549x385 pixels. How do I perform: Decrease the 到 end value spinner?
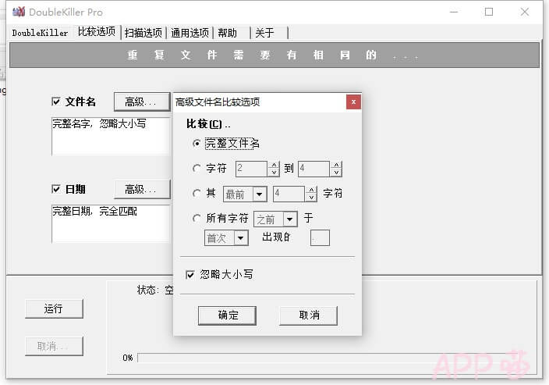(x=336, y=172)
